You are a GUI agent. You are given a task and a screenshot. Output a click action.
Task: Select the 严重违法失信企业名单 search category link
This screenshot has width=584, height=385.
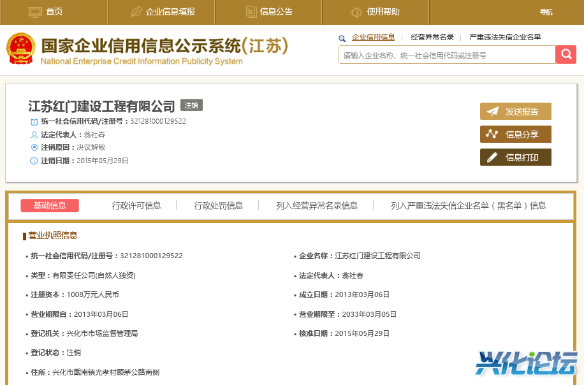(x=505, y=37)
